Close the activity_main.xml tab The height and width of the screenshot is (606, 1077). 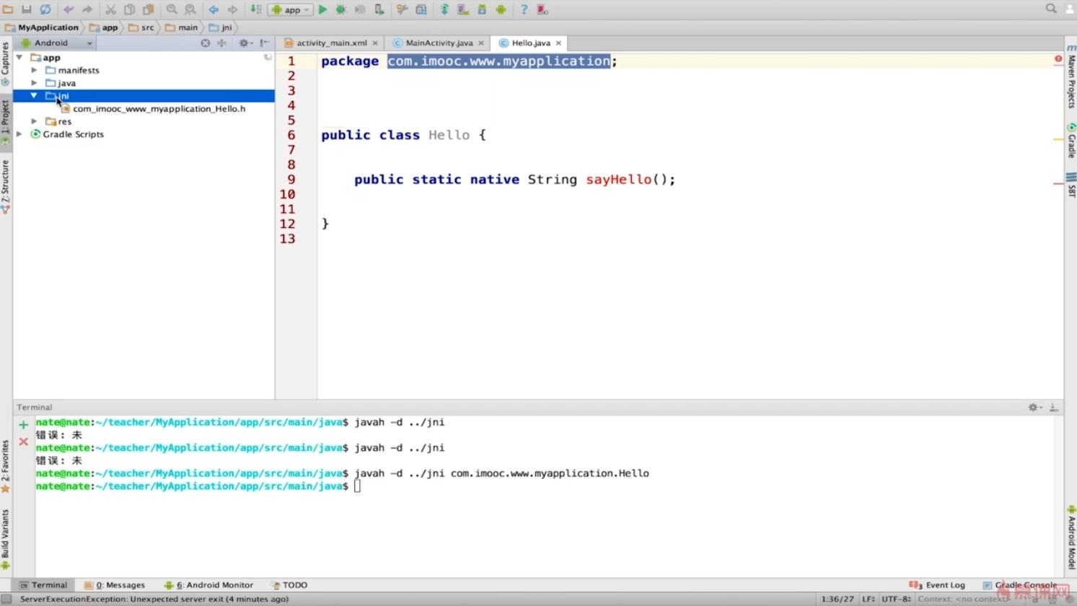pos(375,43)
